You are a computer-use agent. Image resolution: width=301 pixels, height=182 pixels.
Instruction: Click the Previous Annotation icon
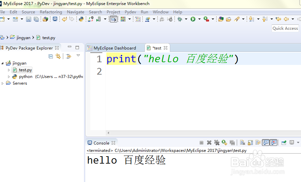tap(265, 19)
